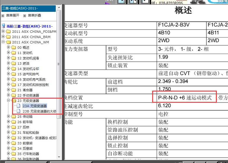Click the folder icon next to 12 发动机润滑
The width and height of the screenshot is (228, 163).
tap(14, 58)
